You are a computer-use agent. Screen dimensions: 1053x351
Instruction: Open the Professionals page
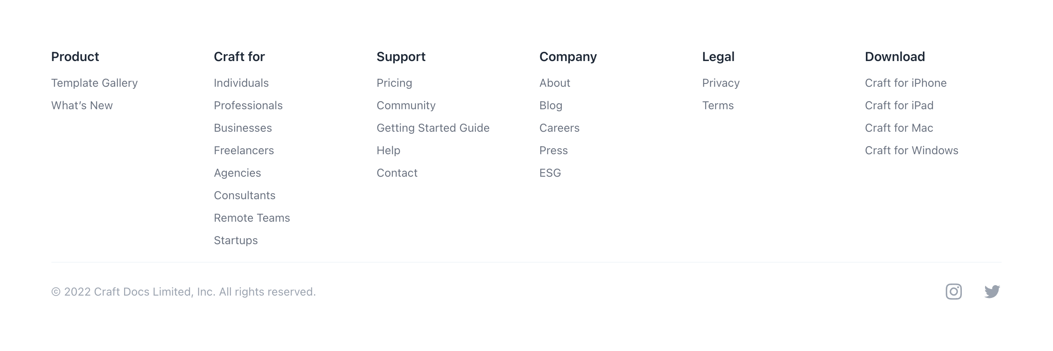click(x=248, y=105)
